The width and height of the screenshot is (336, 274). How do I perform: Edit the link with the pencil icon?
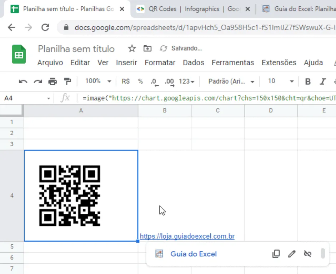point(292,254)
